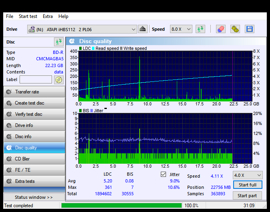Expand the Status window button
The height and width of the screenshot is (212, 270).
34,197
